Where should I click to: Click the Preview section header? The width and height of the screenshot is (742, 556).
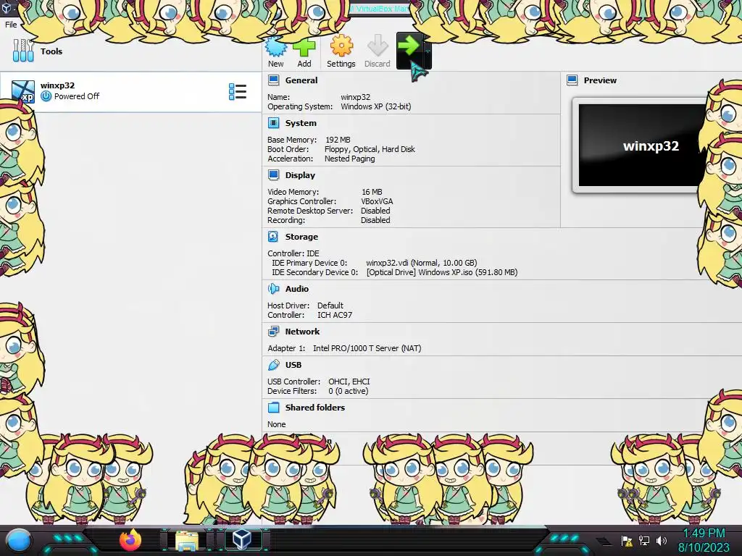point(600,80)
